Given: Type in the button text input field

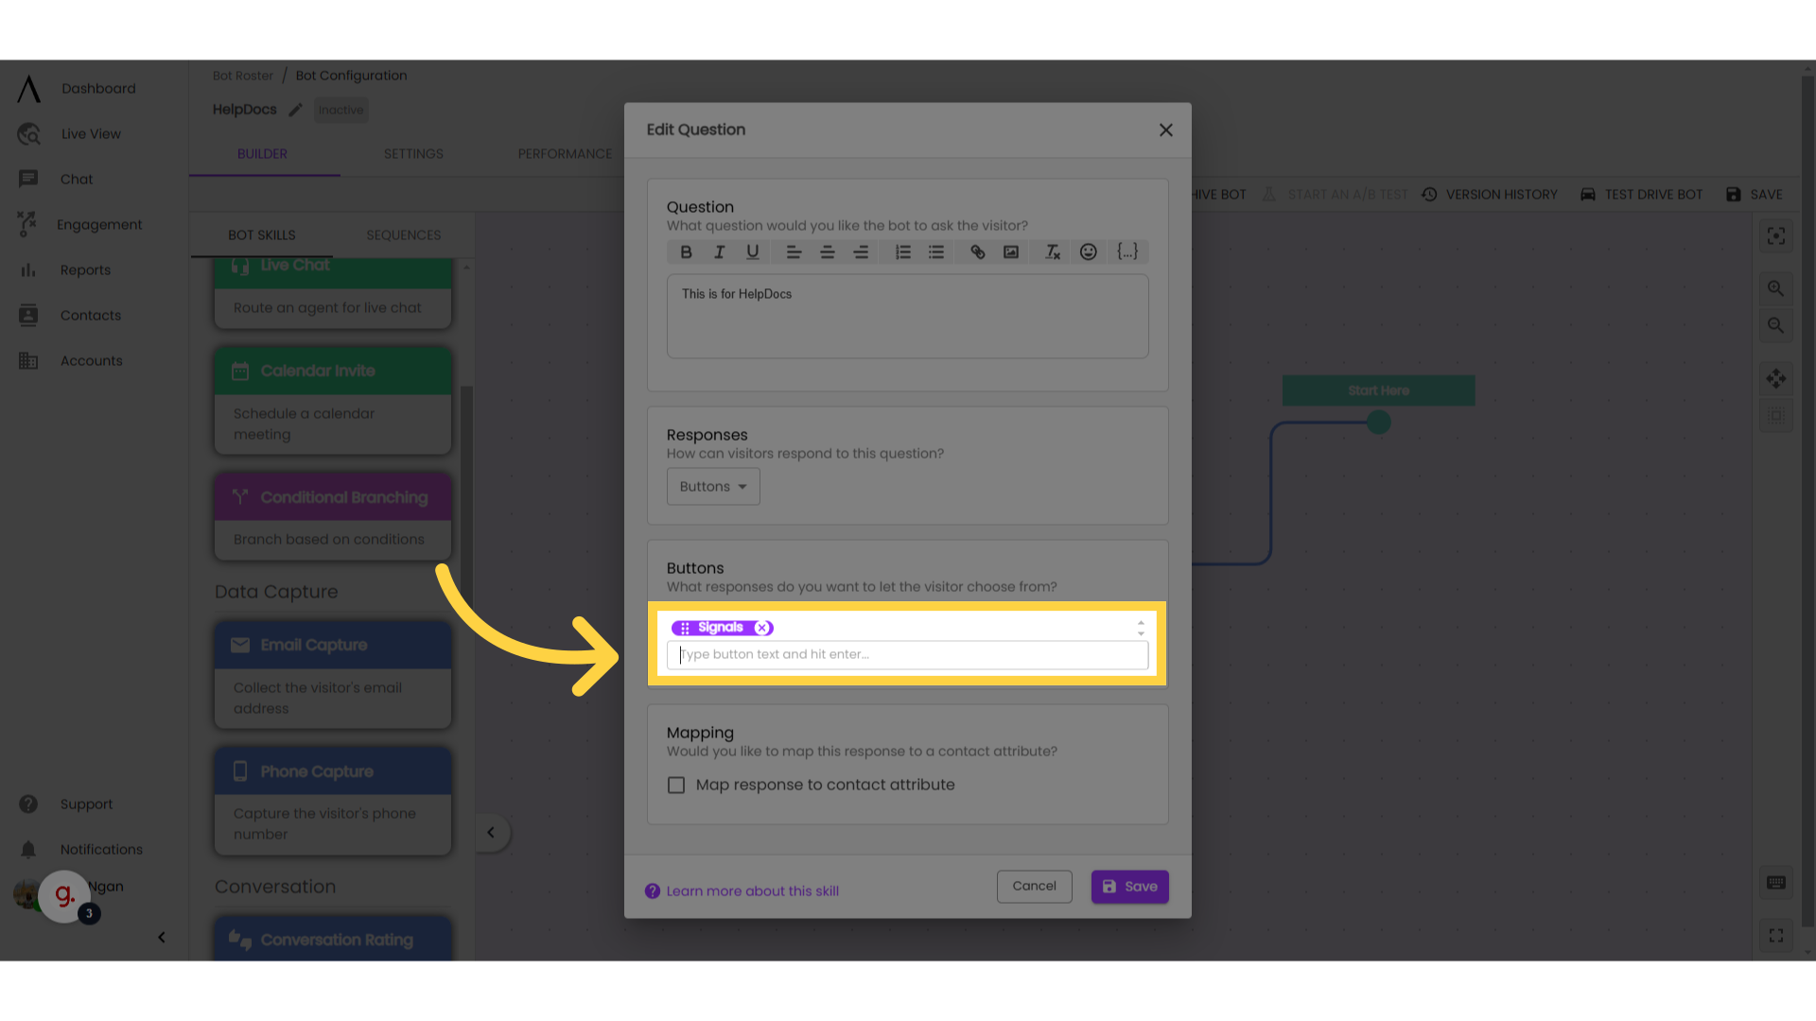Looking at the screenshot, I should coord(907,654).
